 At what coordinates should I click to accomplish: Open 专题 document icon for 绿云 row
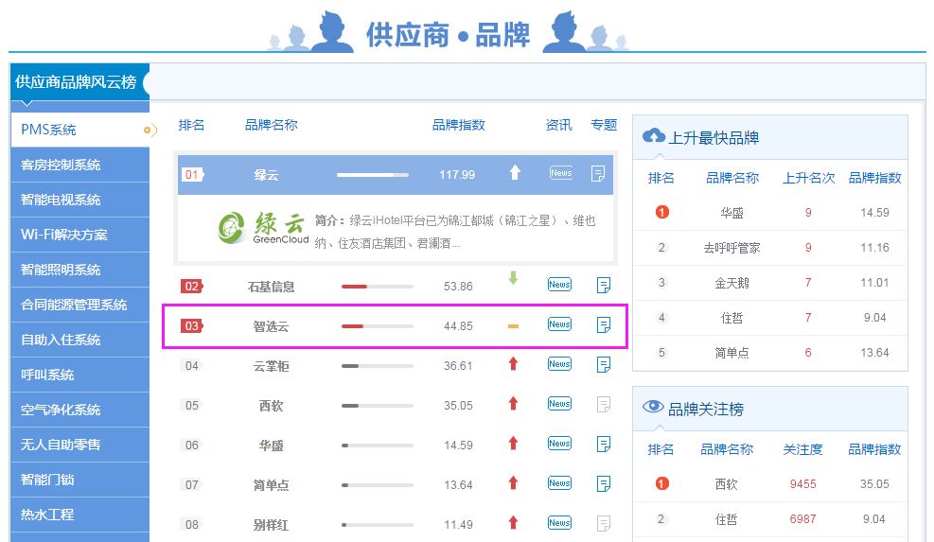pyautogui.click(x=598, y=174)
